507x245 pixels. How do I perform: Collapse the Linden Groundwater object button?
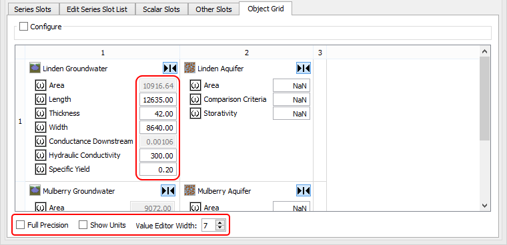click(169, 68)
